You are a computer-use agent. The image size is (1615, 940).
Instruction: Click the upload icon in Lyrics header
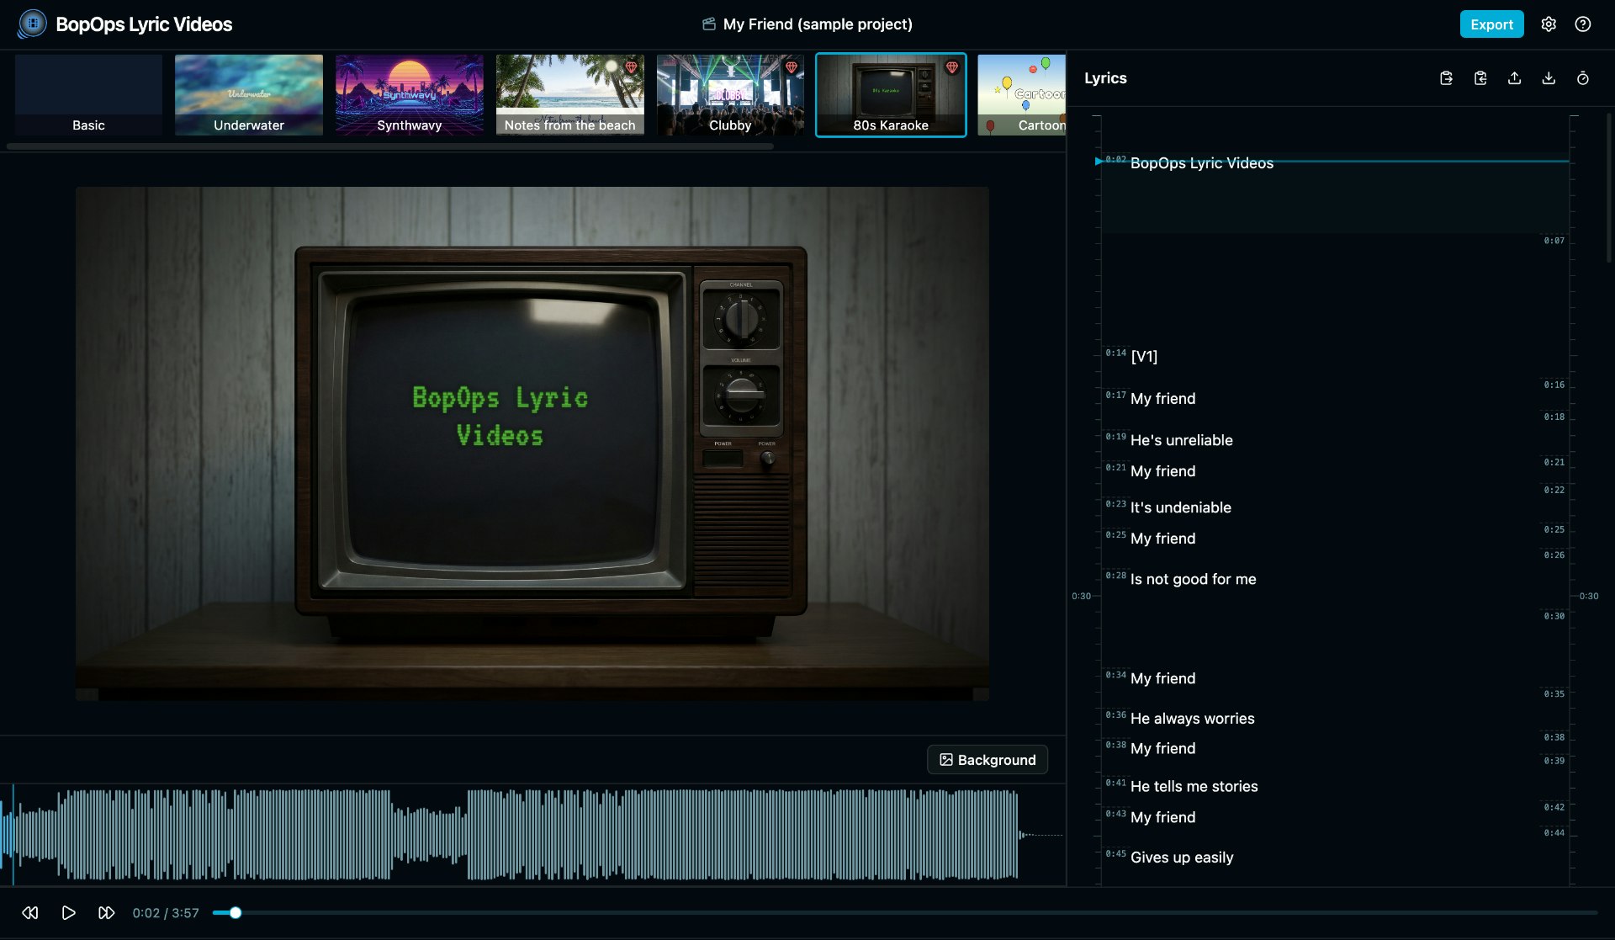click(x=1514, y=78)
